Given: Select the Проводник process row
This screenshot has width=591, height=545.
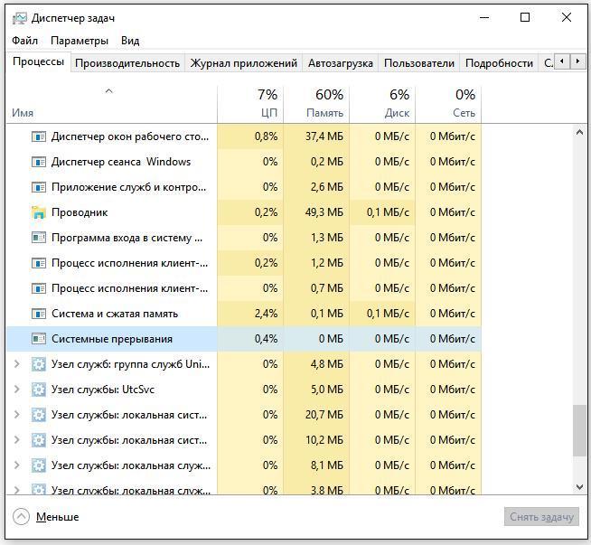Looking at the screenshot, I should 243,212.
